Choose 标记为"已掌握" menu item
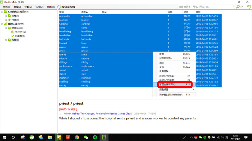Image resolution: width=252 pixels, height=141 pixels. tap(174, 80)
